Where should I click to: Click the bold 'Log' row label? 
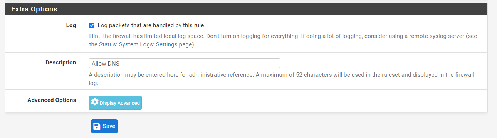pos(71,25)
